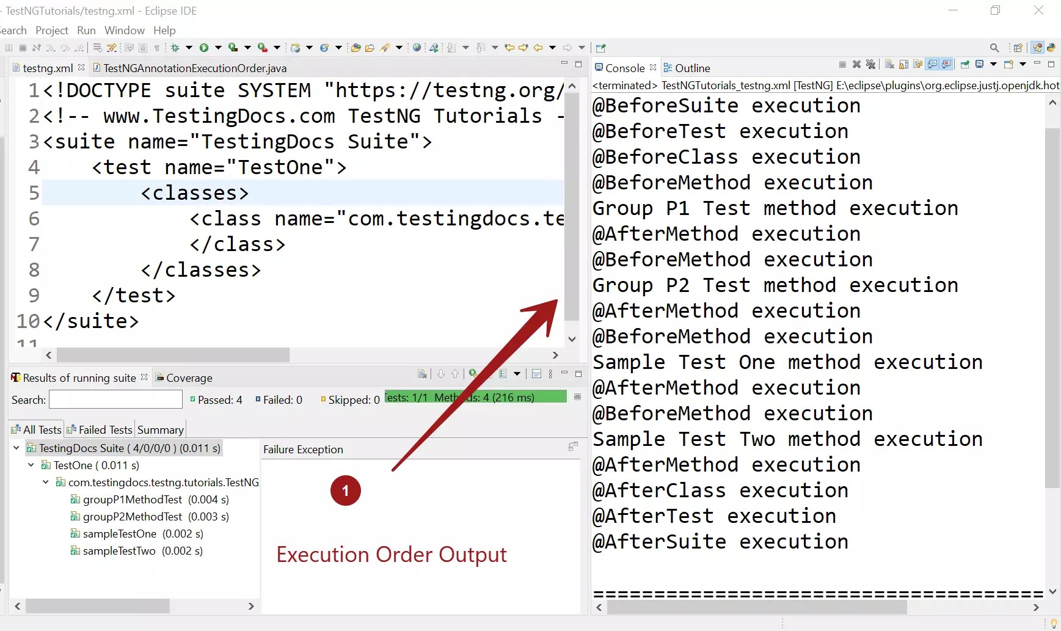
Task: Switch to the Outline tab
Action: coord(687,68)
